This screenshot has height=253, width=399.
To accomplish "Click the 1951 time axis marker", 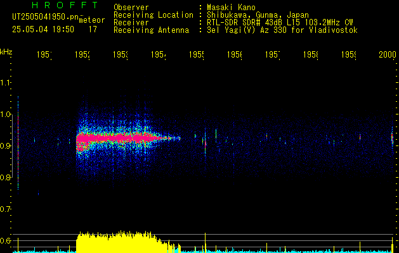I will pos(44,54).
